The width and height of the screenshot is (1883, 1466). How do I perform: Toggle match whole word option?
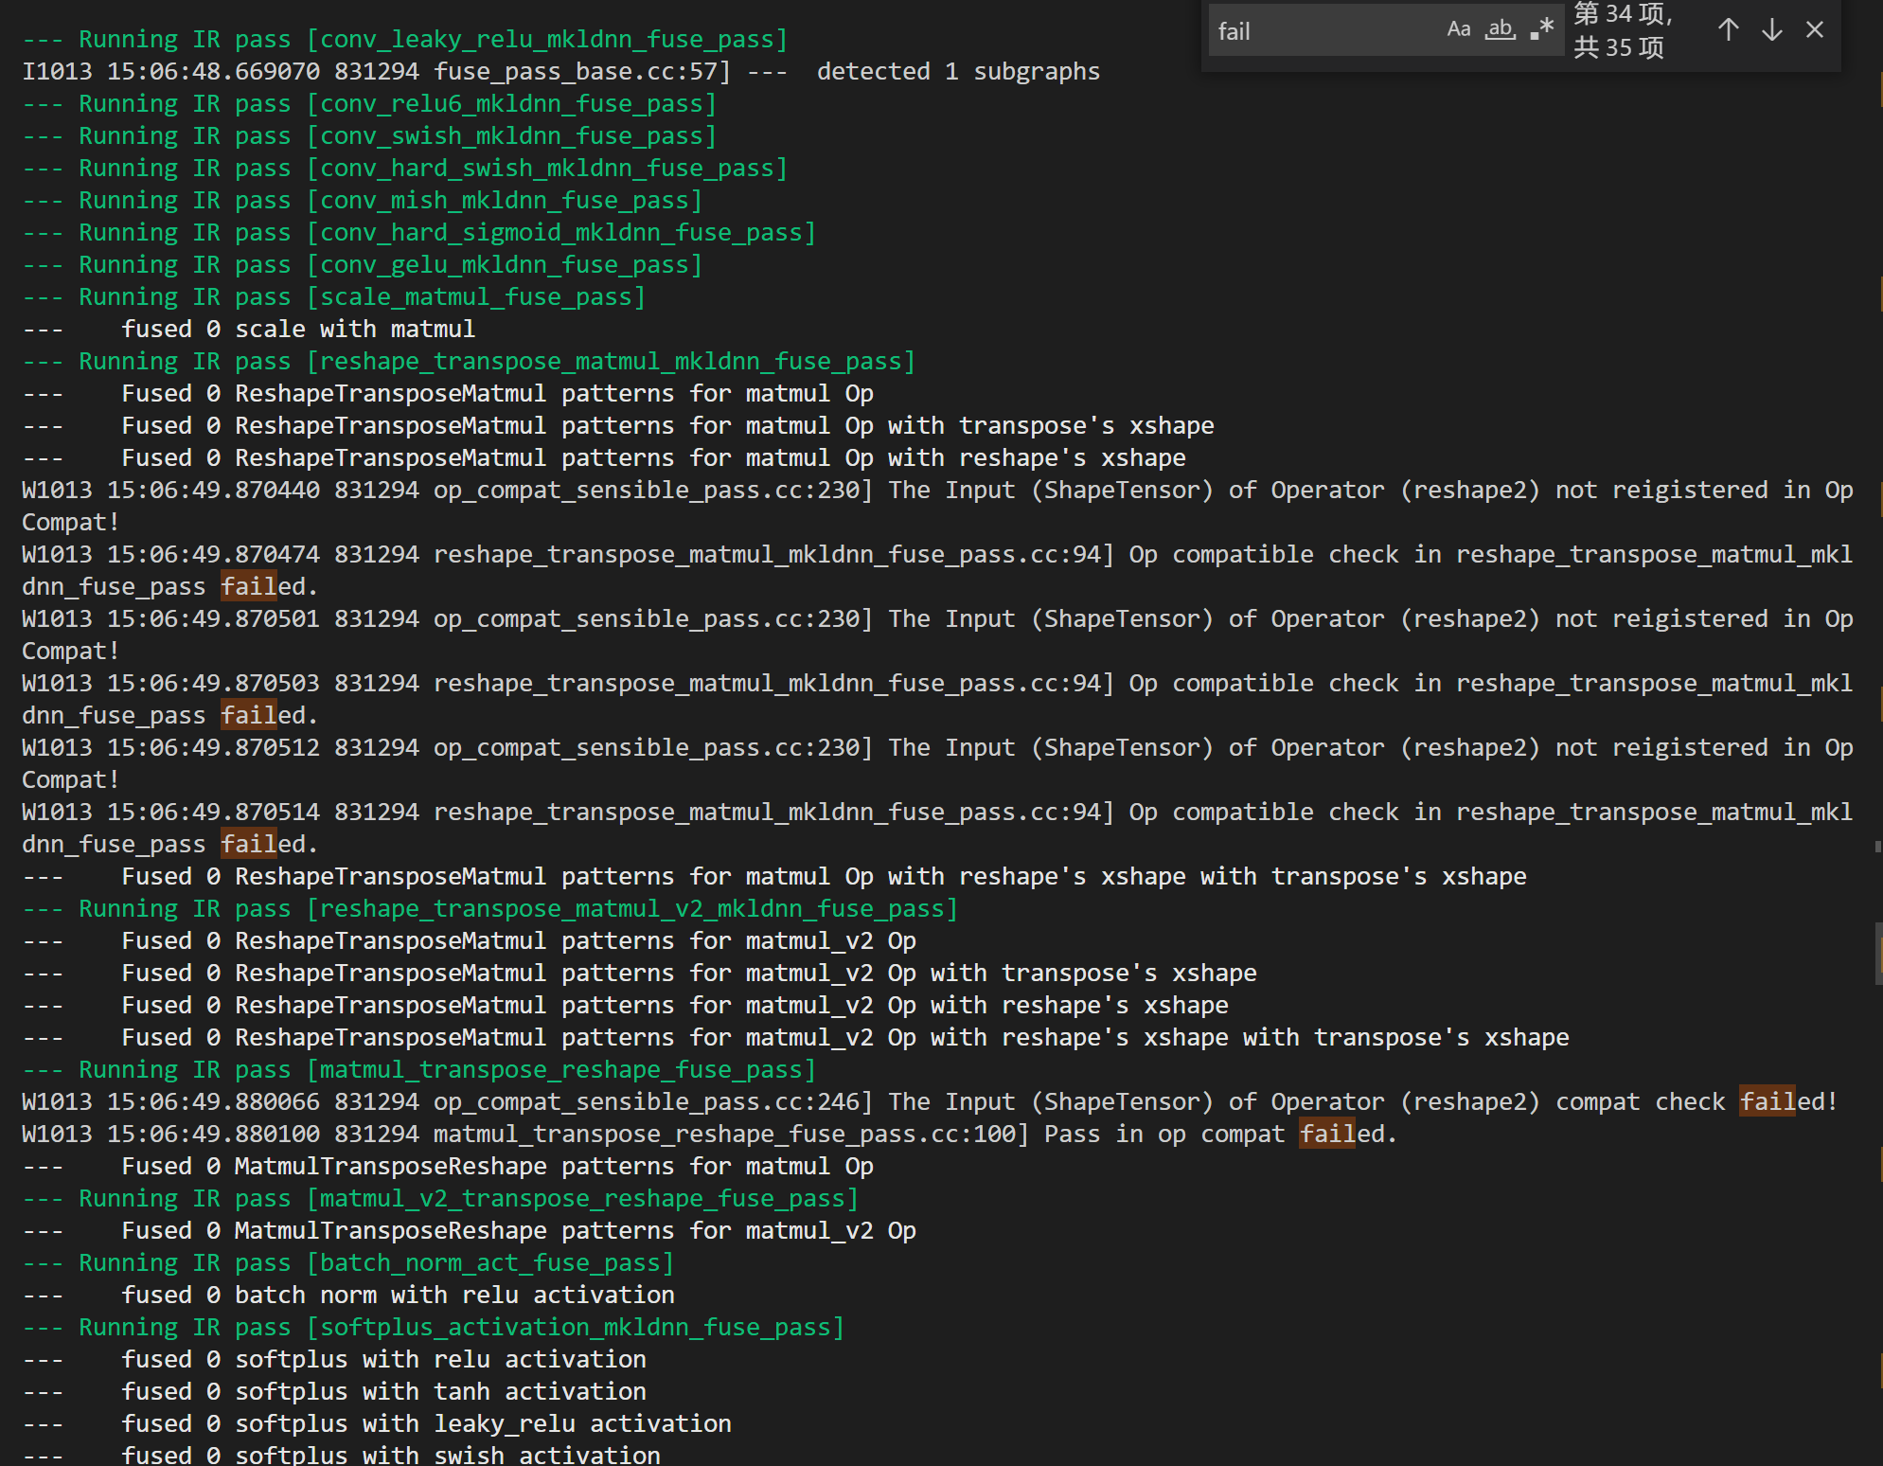1499,29
